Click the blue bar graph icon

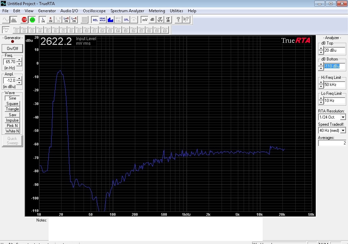pos(110,20)
